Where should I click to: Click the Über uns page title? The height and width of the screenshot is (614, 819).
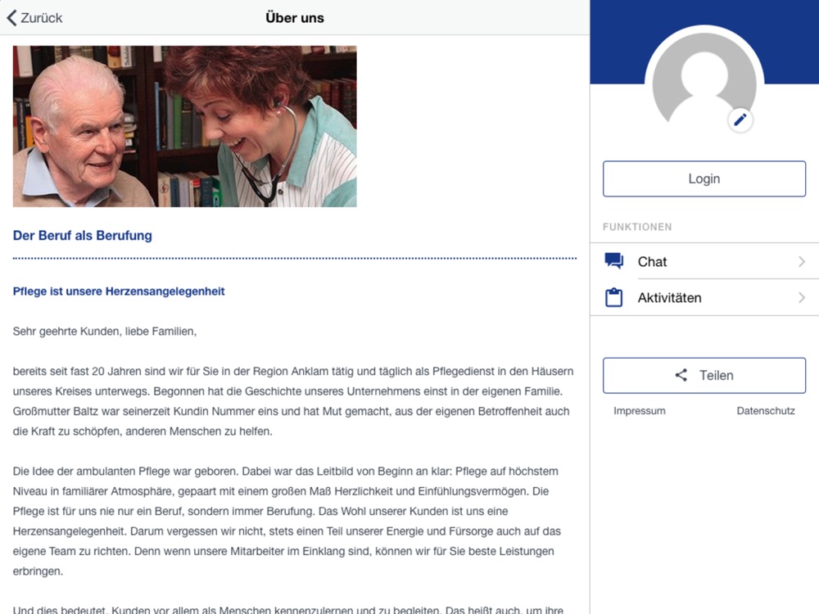(295, 18)
